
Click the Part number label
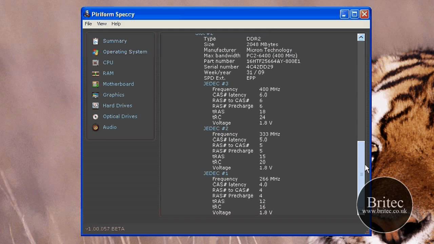(219, 61)
